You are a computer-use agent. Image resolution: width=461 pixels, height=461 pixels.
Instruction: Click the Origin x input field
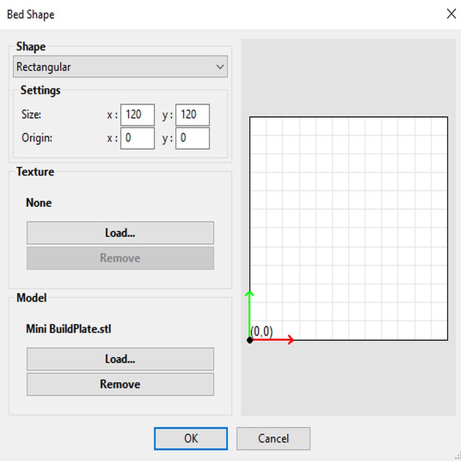(137, 138)
